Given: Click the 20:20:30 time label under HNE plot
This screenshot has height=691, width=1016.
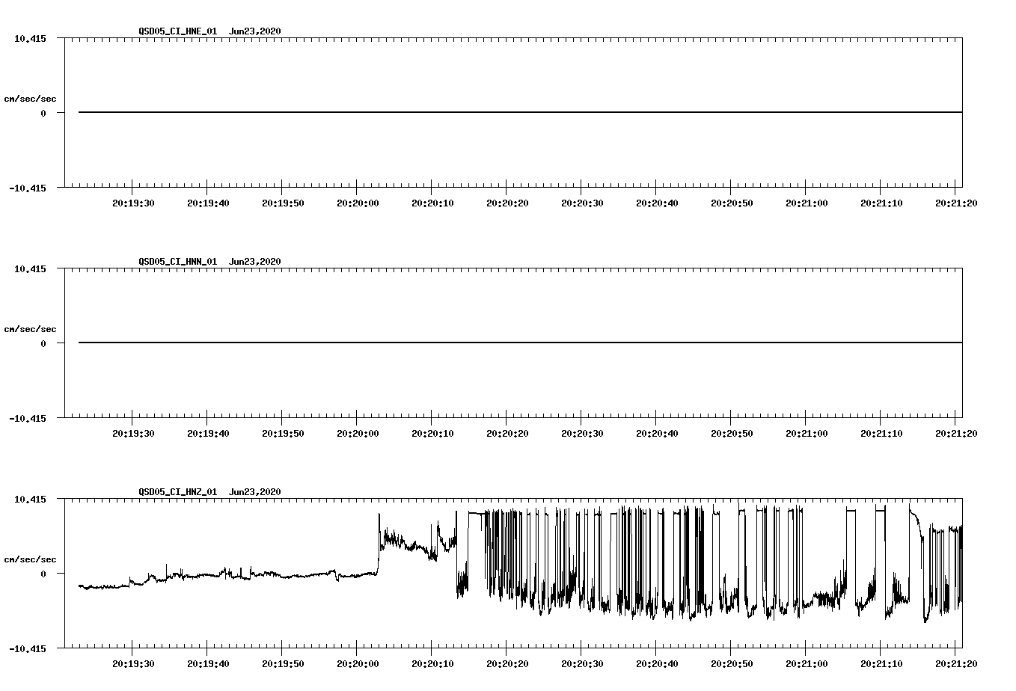Looking at the screenshot, I should point(582,203).
